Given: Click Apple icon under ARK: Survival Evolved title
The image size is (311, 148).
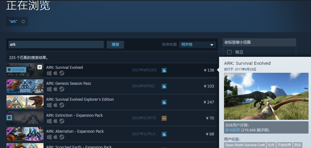Looking at the screenshot, I should [x=55, y=73].
